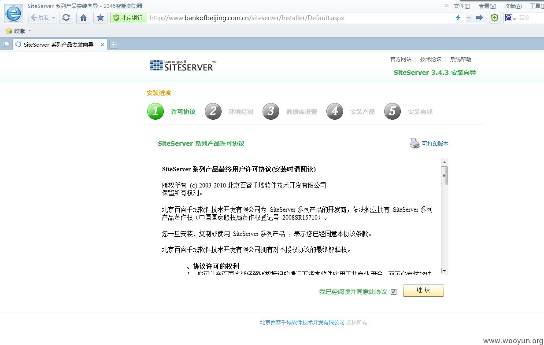
Task: Click the license scrollbar up arrow
Action: [444, 162]
